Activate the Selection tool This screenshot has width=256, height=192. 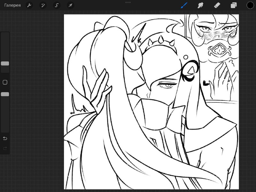pyautogui.click(x=57, y=5)
